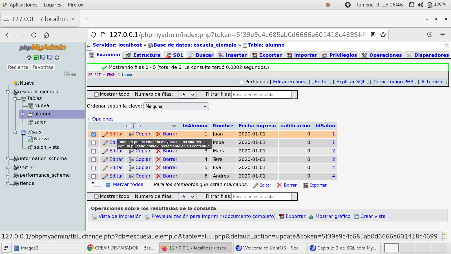Check the top Mostrar todo checkbox
The width and height of the screenshot is (451, 254).
[96, 95]
